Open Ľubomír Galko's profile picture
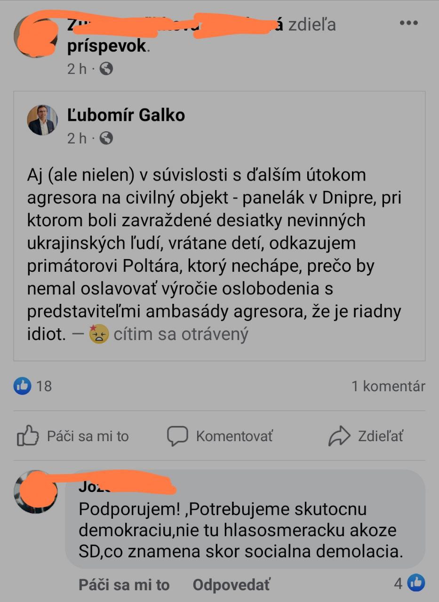The image size is (439, 602). 41,120
